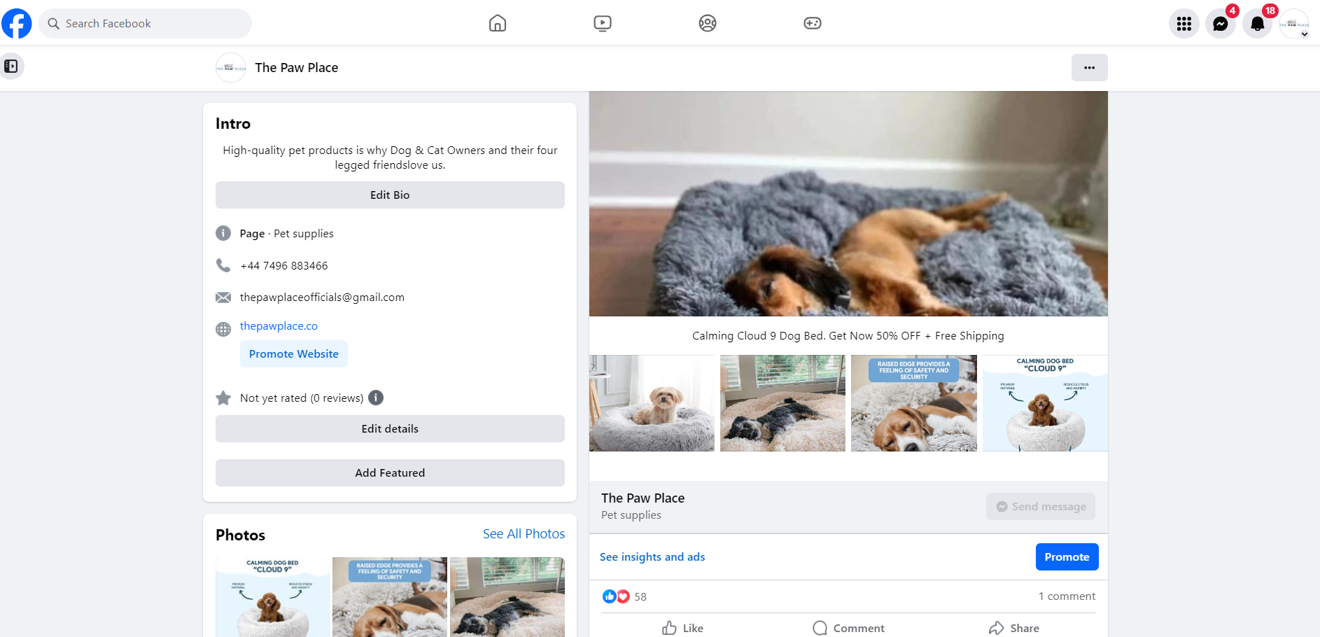
Task: Open the fluffy dog in bed thumbnail
Action: [x=652, y=403]
